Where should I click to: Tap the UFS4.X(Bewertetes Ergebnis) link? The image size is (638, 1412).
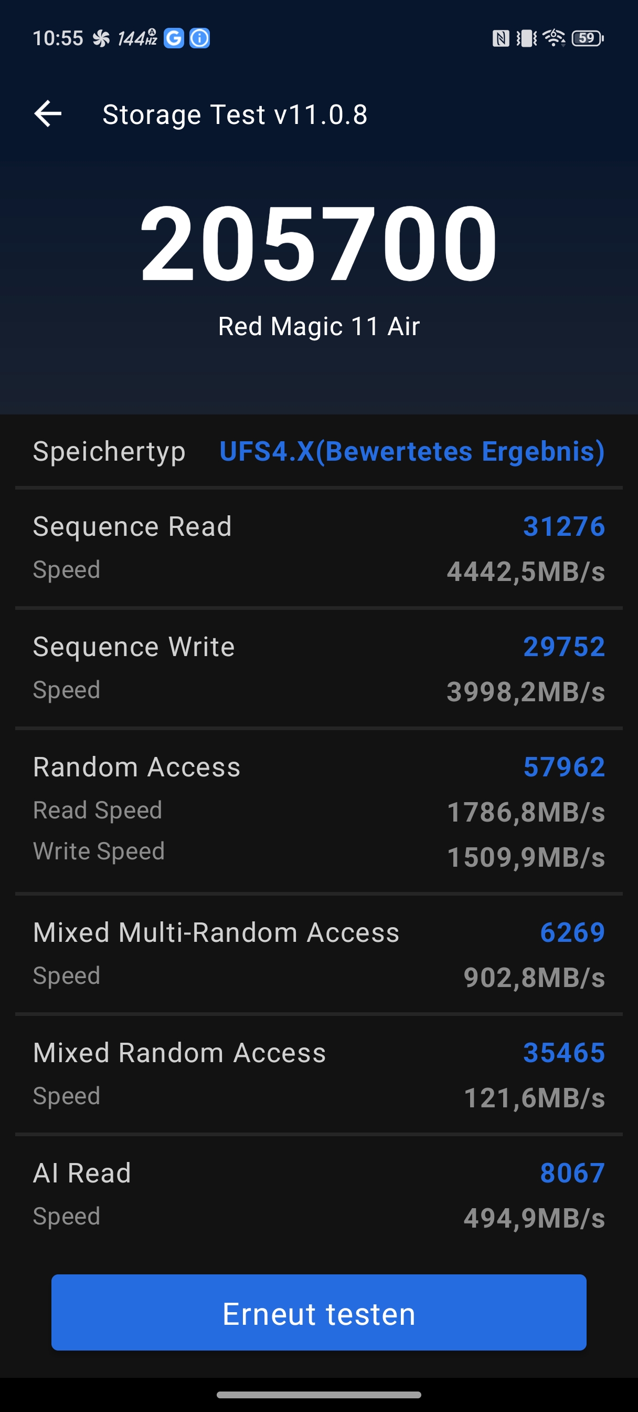click(412, 452)
